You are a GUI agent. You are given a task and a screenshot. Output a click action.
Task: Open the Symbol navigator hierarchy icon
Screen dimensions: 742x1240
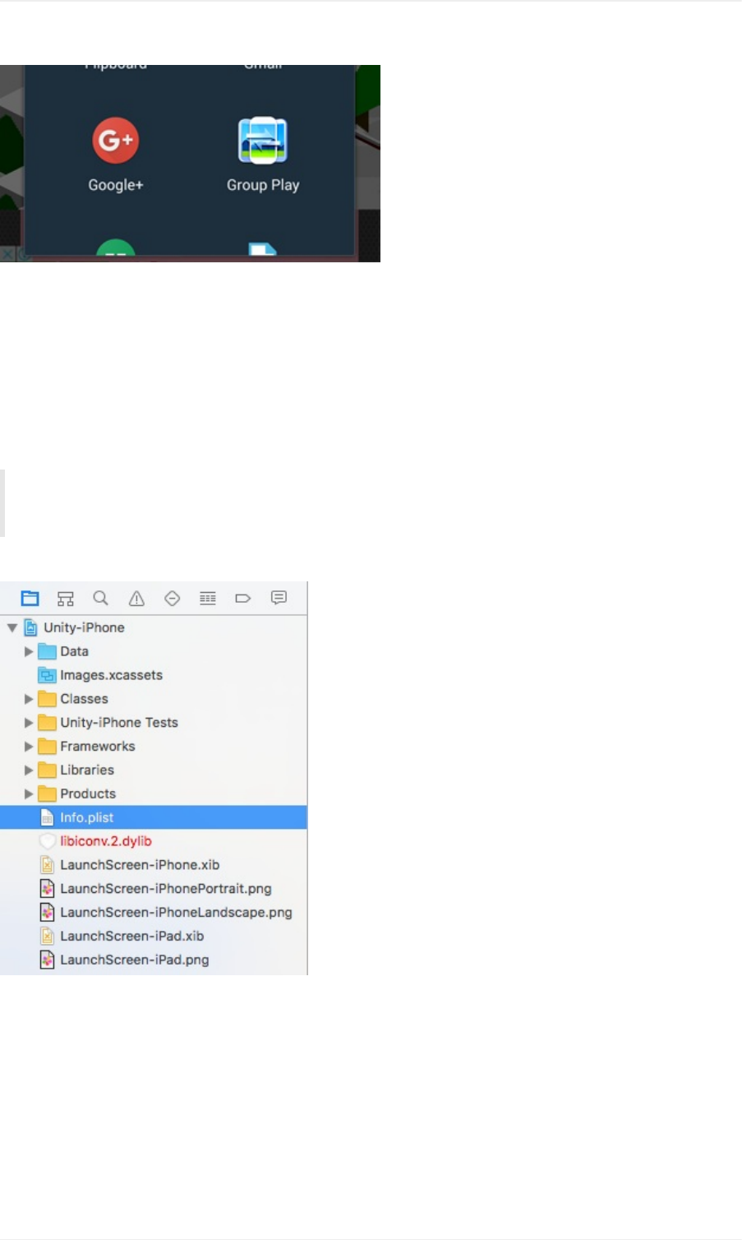click(x=66, y=599)
